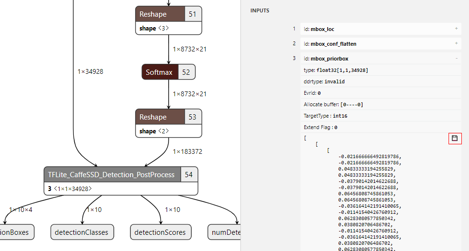Click the 1×34928 edge label

click(x=90, y=72)
